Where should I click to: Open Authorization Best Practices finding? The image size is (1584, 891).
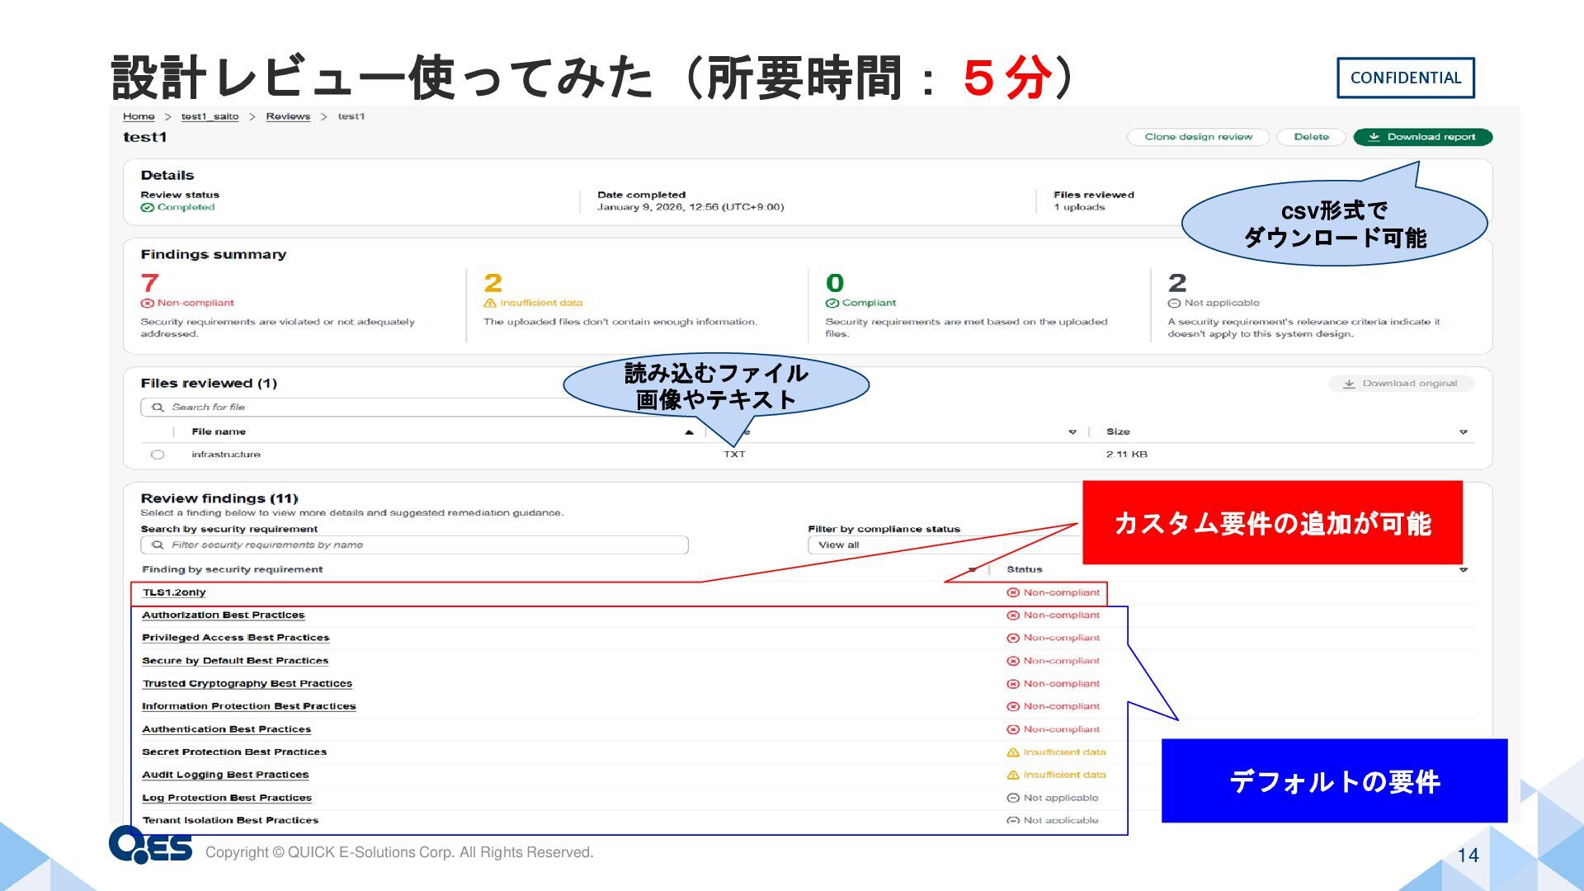click(223, 615)
